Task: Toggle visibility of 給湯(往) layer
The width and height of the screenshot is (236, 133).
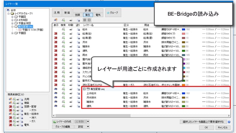Action: click(56, 34)
